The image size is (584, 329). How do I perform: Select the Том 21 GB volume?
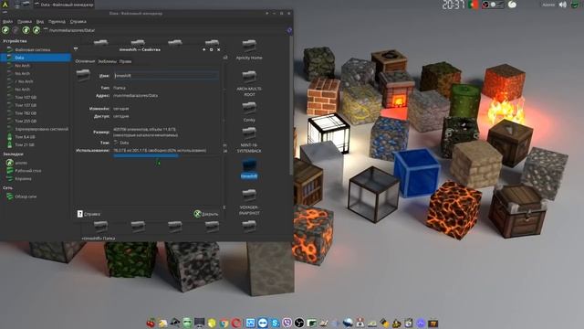pos(36,144)
